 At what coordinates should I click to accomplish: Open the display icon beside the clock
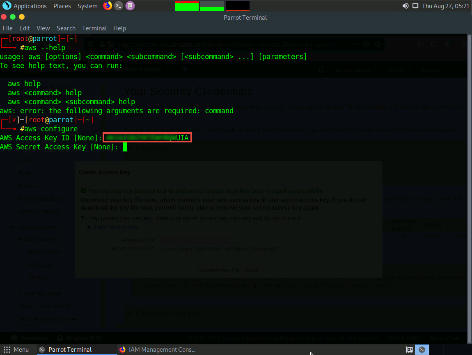(415, 6)
